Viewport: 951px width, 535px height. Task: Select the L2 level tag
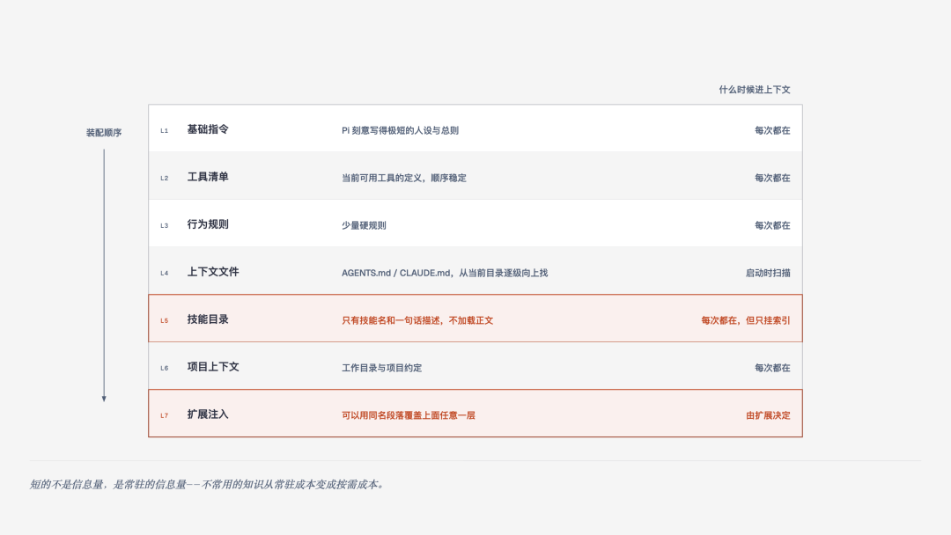tap(165, 178)
